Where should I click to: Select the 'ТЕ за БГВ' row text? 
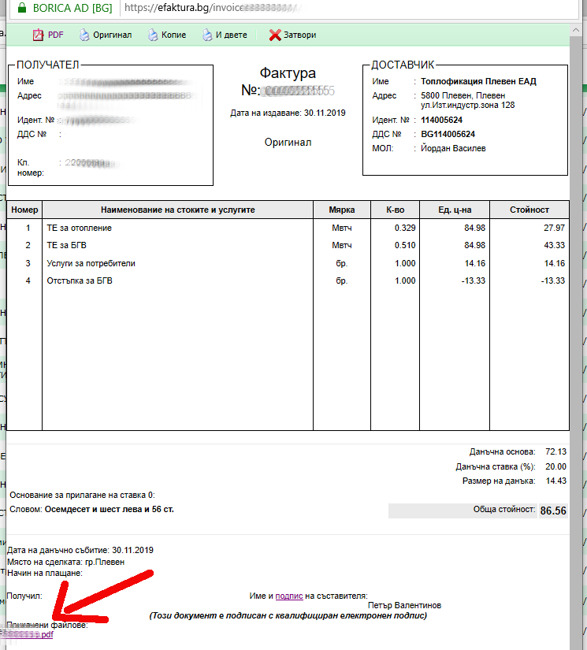[67, 245]
